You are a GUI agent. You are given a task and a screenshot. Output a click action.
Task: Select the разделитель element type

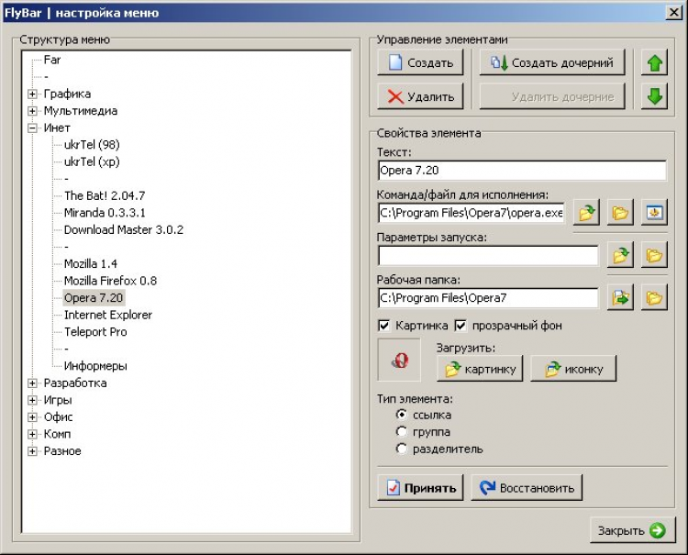point(401,449)
